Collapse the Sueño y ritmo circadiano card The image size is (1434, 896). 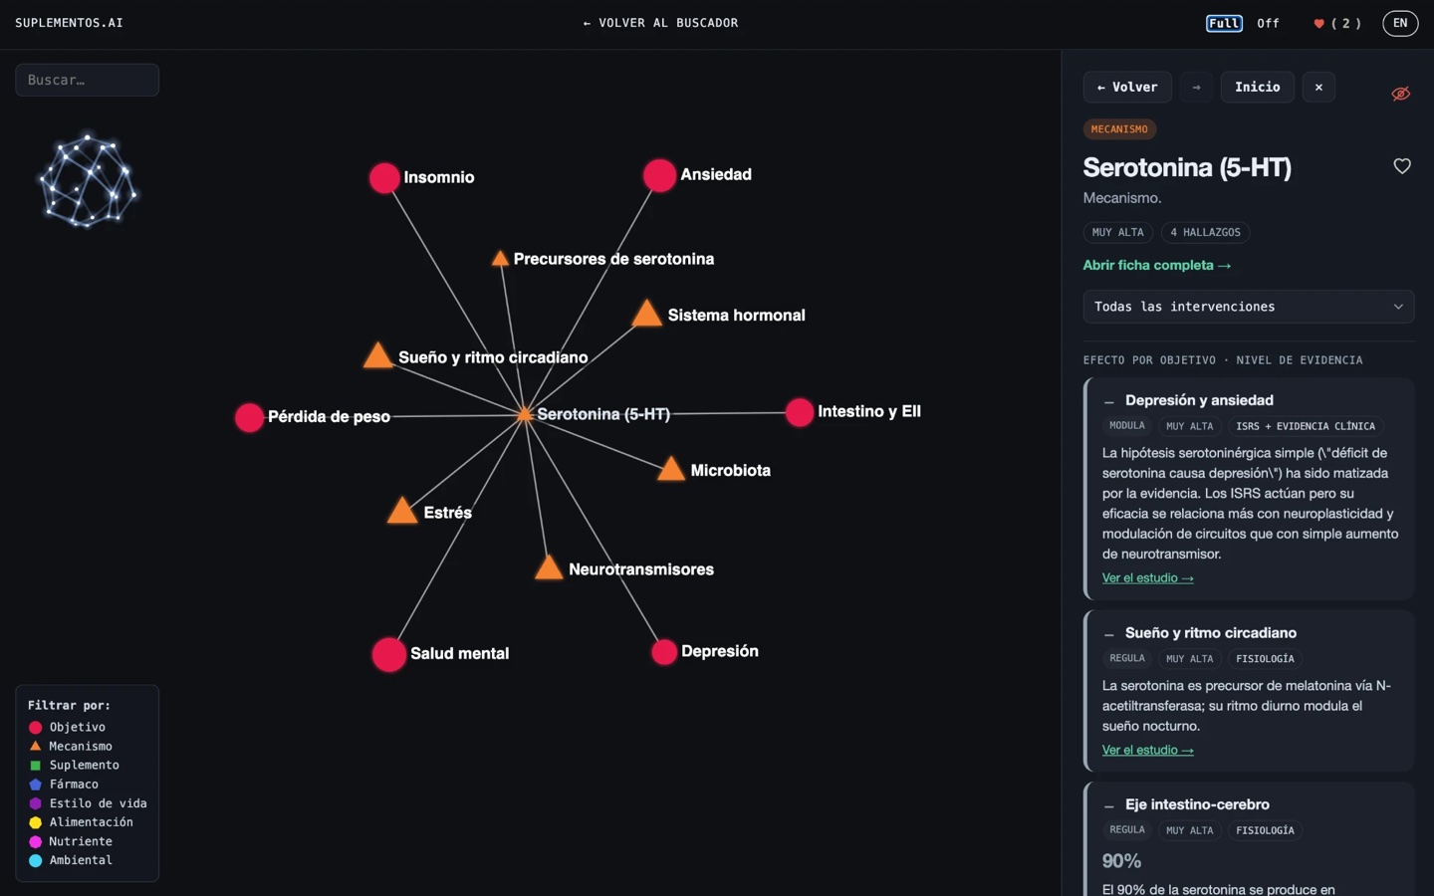[x=1108, y=634]
